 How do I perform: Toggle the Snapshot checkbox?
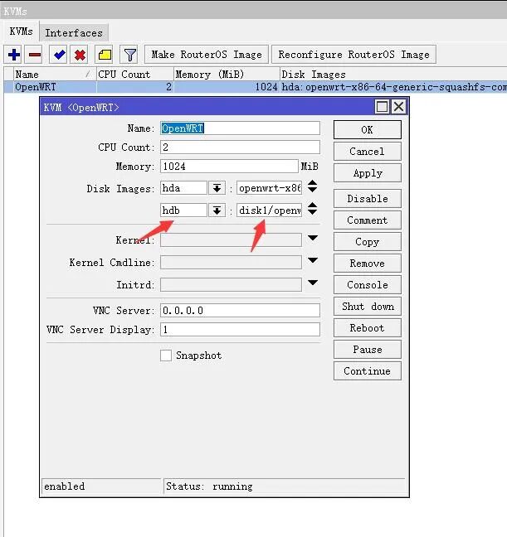point(166,356)
